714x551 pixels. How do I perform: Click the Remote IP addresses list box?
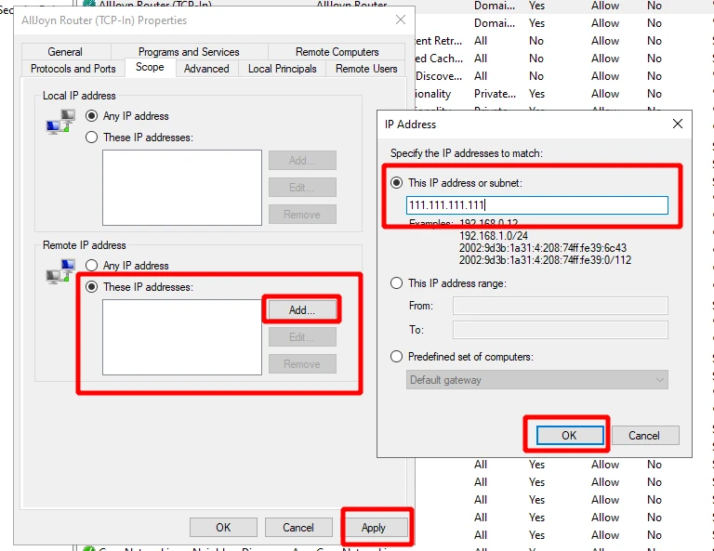click(181, 336)
